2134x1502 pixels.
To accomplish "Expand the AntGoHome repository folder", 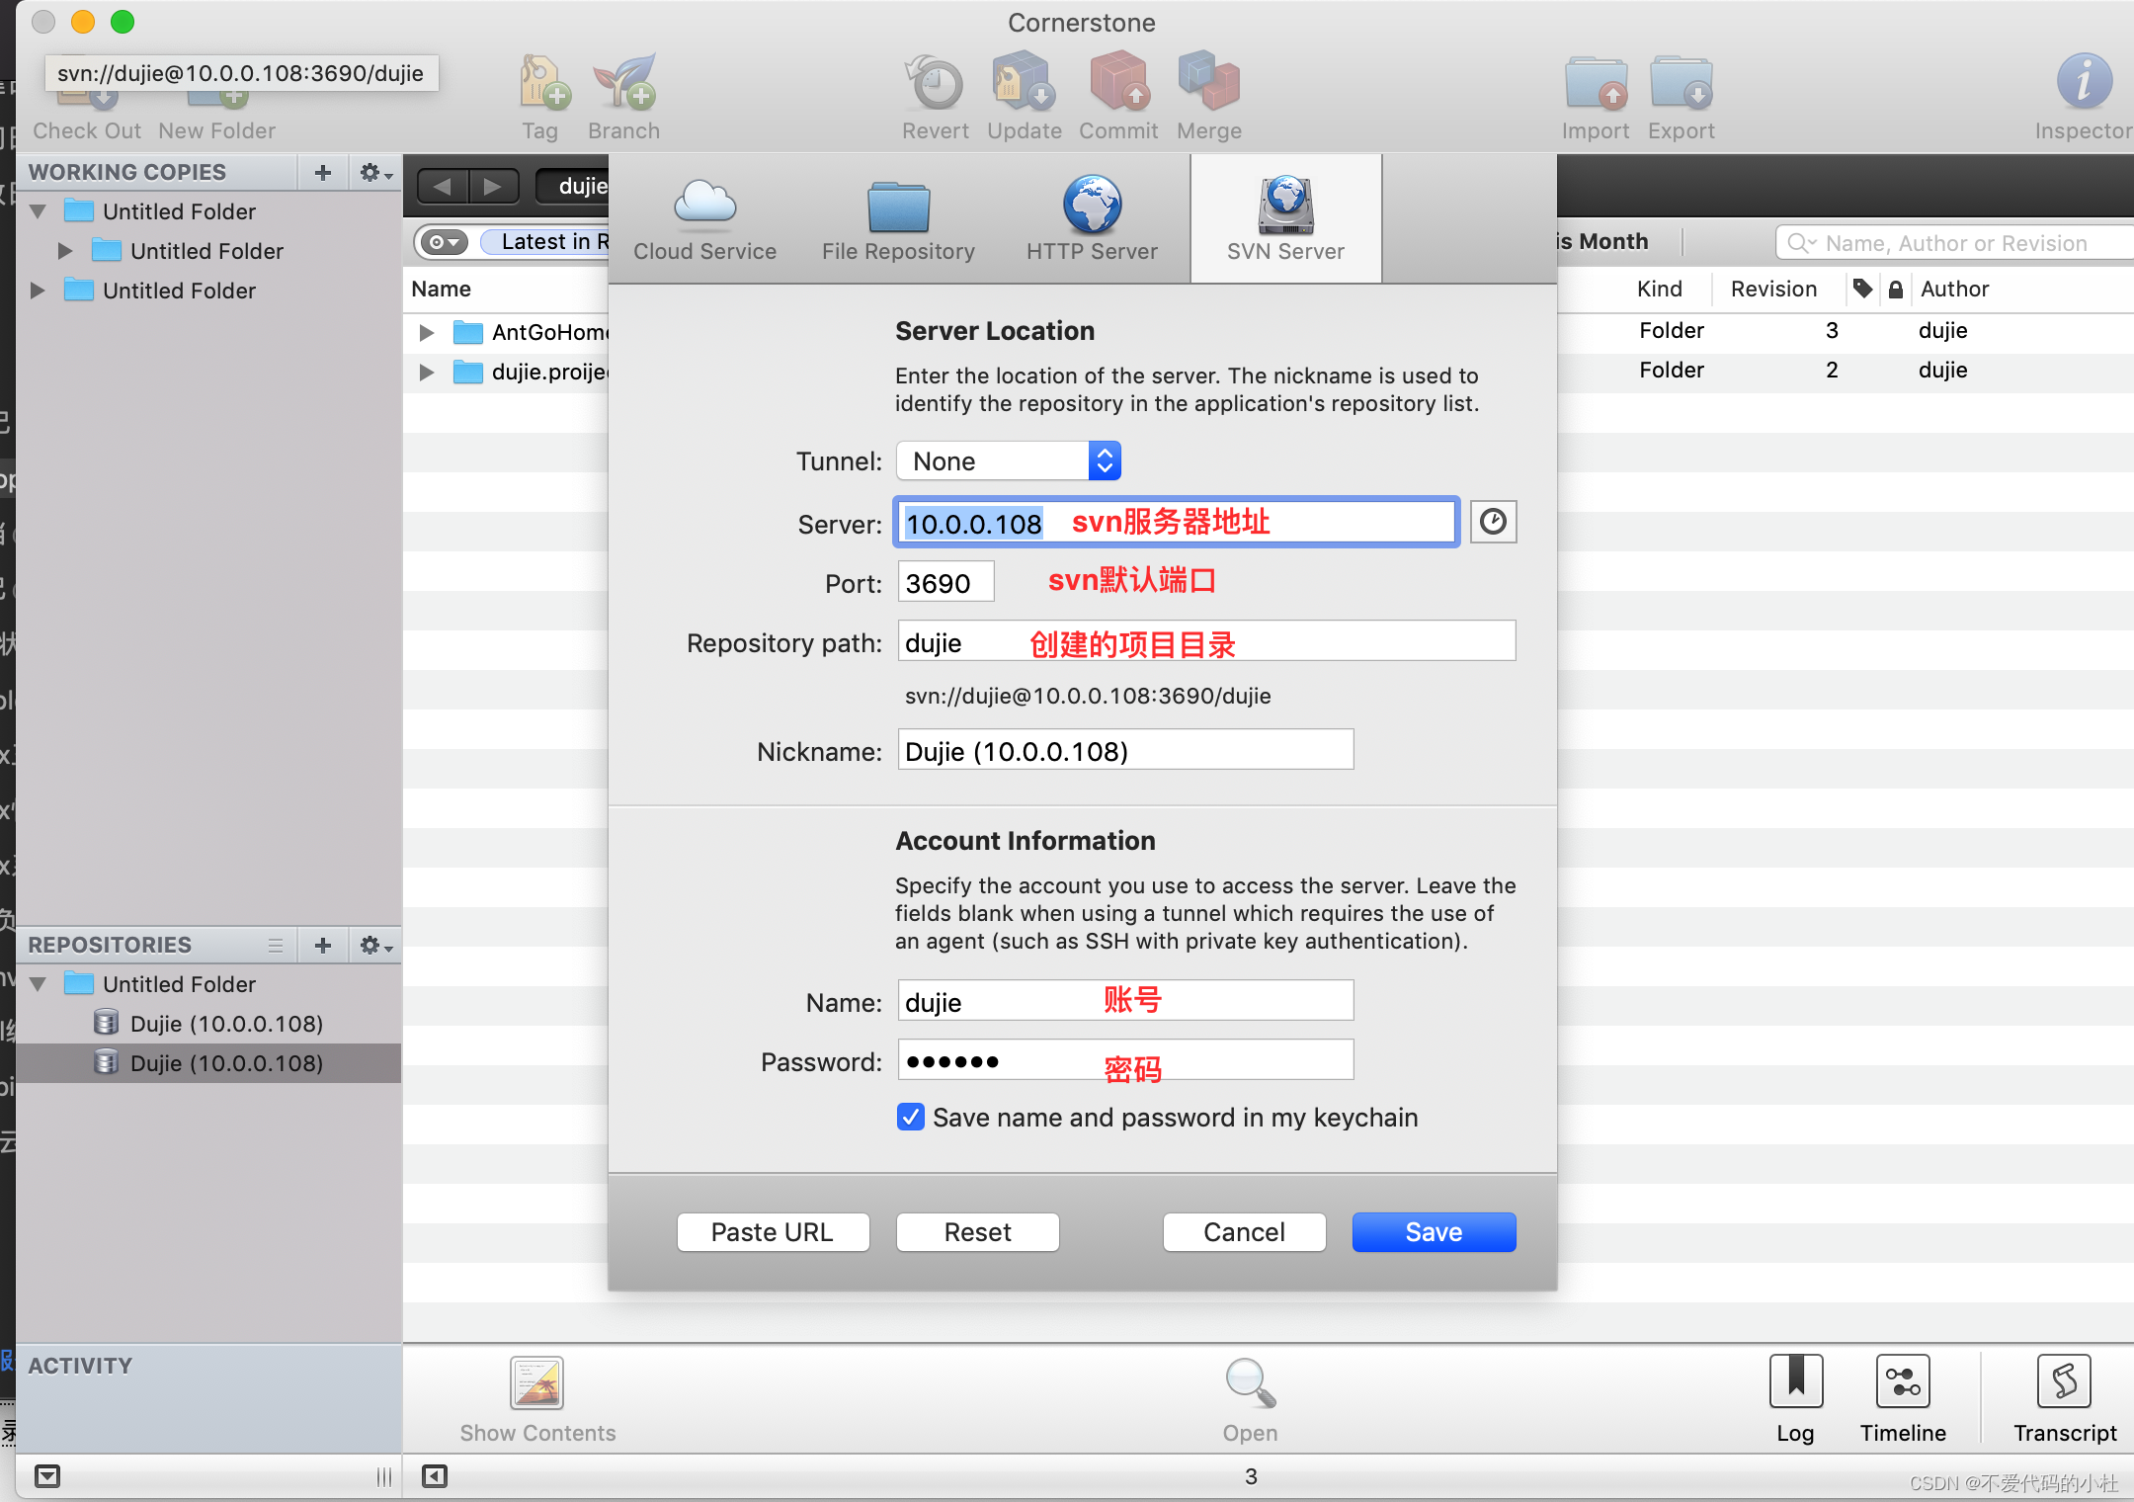I will (x=428, y=332).
